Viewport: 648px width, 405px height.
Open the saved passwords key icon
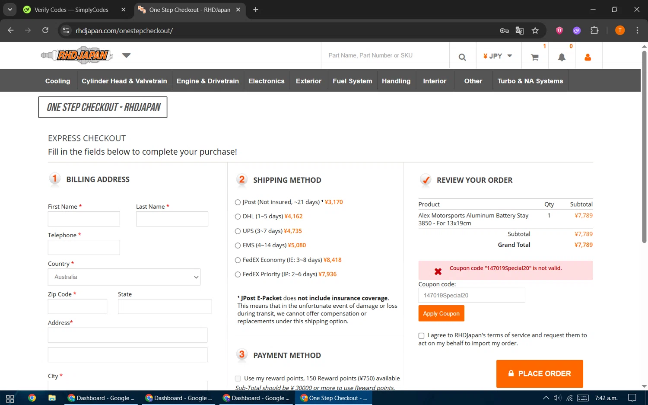[504, 30]
